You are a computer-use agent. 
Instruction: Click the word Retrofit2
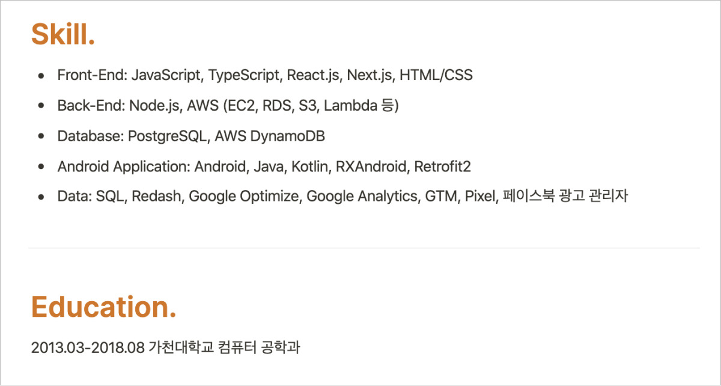tap(442, 167)
